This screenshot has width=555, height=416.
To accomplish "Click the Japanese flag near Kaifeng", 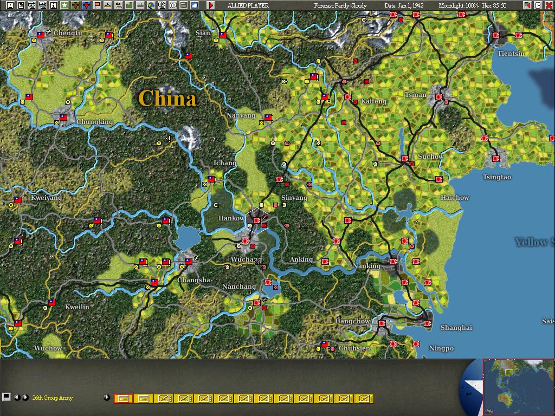I will pyautogui.click(x=348, y=96).
